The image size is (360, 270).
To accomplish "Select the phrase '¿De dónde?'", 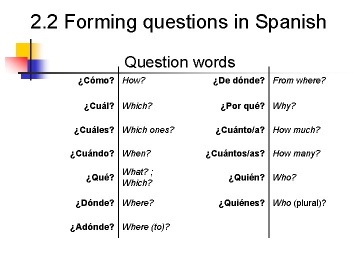I will pos(239,80).
